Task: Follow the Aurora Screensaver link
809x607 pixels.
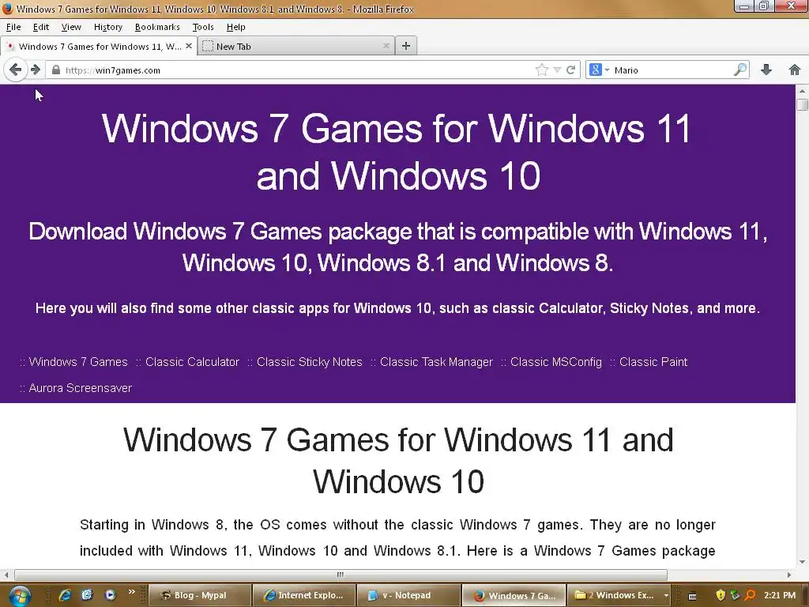Action: click(81, 387)
